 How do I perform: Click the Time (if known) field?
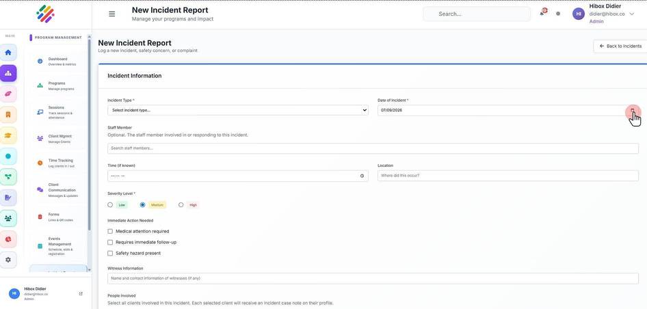coord(238,176)
